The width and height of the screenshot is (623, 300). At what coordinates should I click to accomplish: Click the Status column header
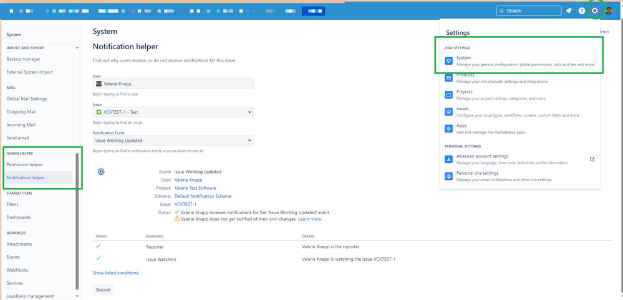tap(101, 236)
